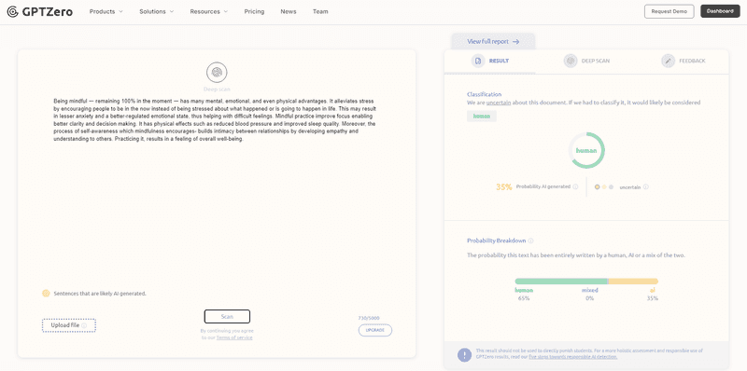Viewport: 747px width, 371px height.
Task: Click info icon beside uncertain label
Action: pos(646,187)
